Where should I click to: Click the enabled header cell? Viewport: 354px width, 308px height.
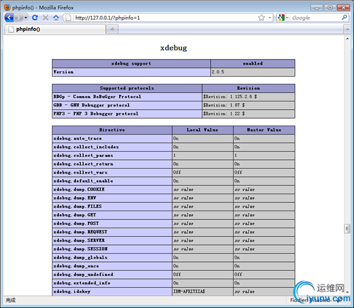coord(253,64)
